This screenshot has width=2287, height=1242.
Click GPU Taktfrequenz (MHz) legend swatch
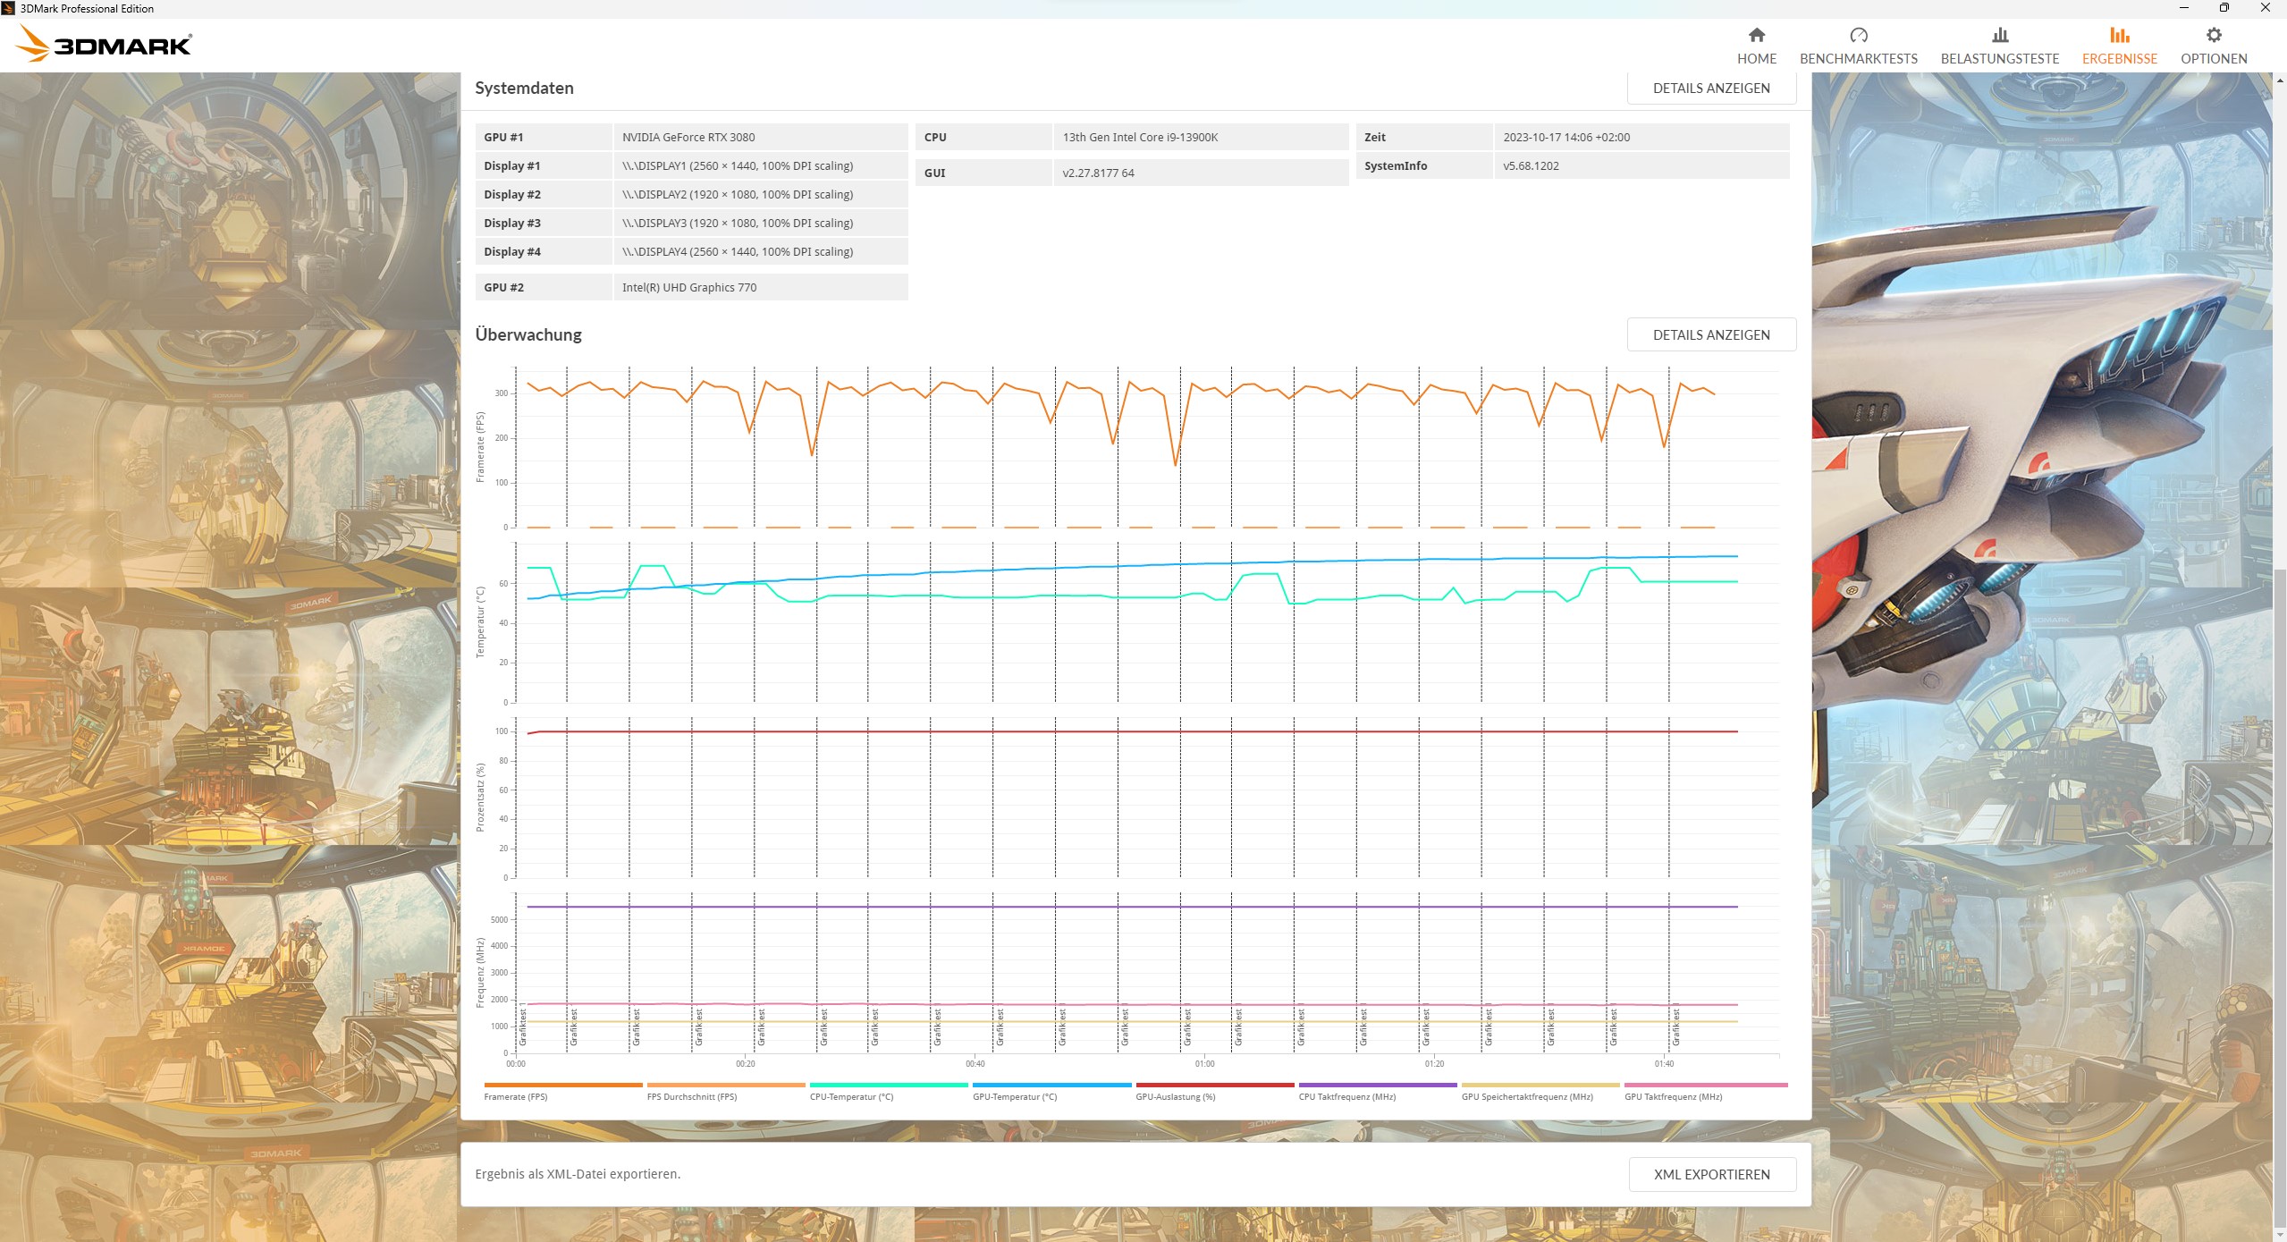pyautogui.click(x=1705, y=1086)
